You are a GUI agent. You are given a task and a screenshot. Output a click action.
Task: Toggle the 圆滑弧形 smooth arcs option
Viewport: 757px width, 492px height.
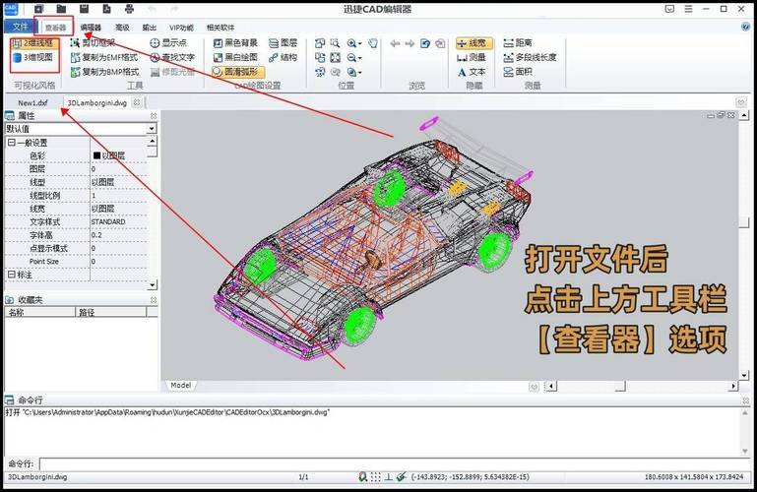[x=238, y=72]
